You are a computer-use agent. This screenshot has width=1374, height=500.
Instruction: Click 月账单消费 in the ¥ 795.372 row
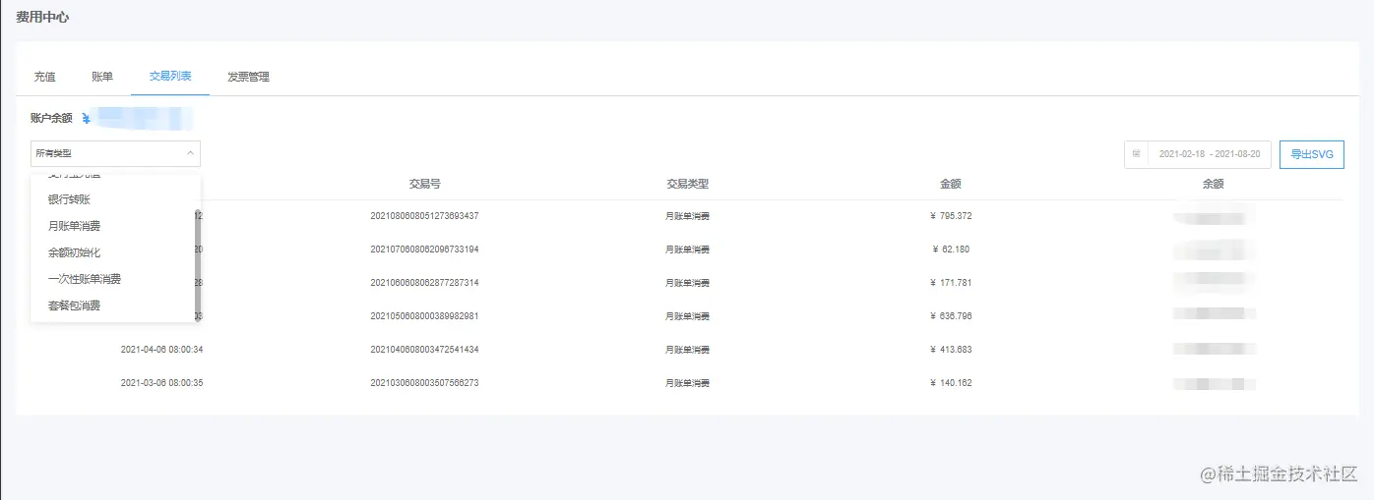pos(687,215)
